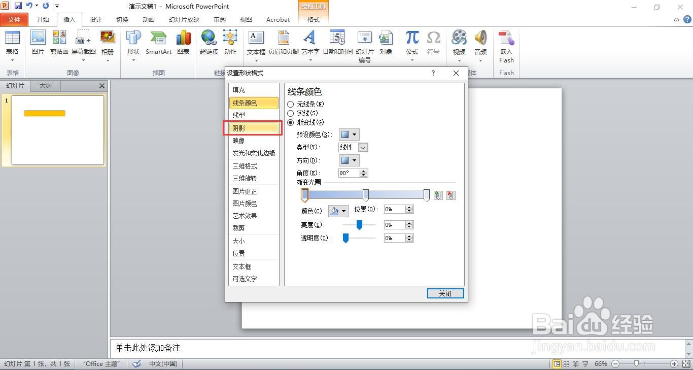Click zoom in plus button
The height and width of the screenshot is (370, 693).
[674, 364]
